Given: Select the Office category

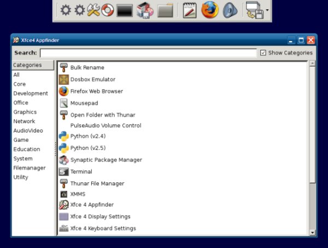Looking at the screenshot, I should (x=21, y=102).
